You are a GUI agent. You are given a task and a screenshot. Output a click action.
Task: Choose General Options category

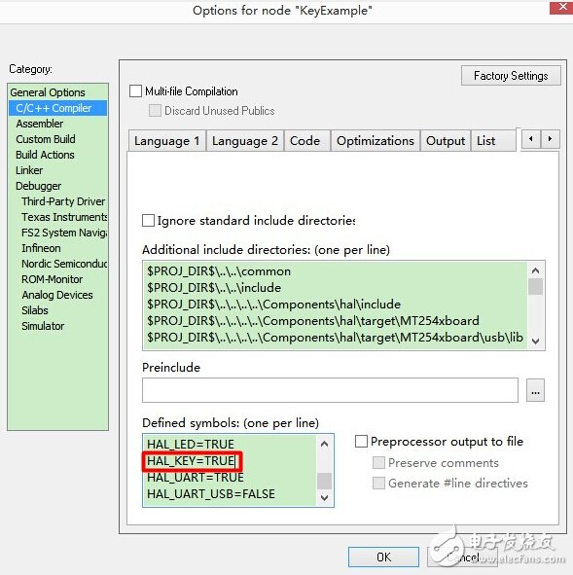[x=48, y=92]
